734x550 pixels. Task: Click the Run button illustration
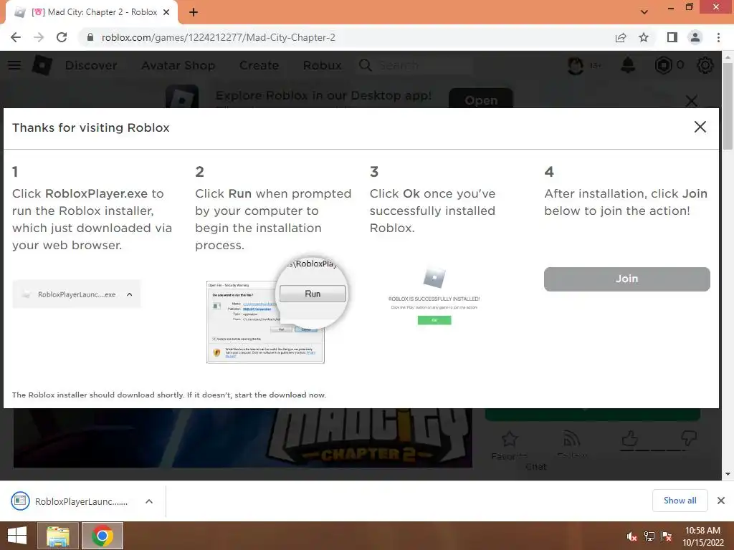[313, 294]
